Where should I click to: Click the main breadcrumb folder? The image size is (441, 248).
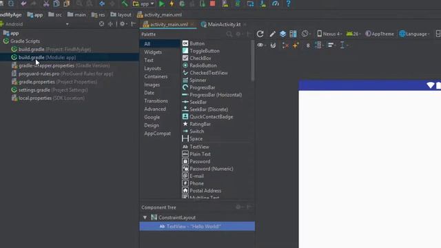[76, 14]
